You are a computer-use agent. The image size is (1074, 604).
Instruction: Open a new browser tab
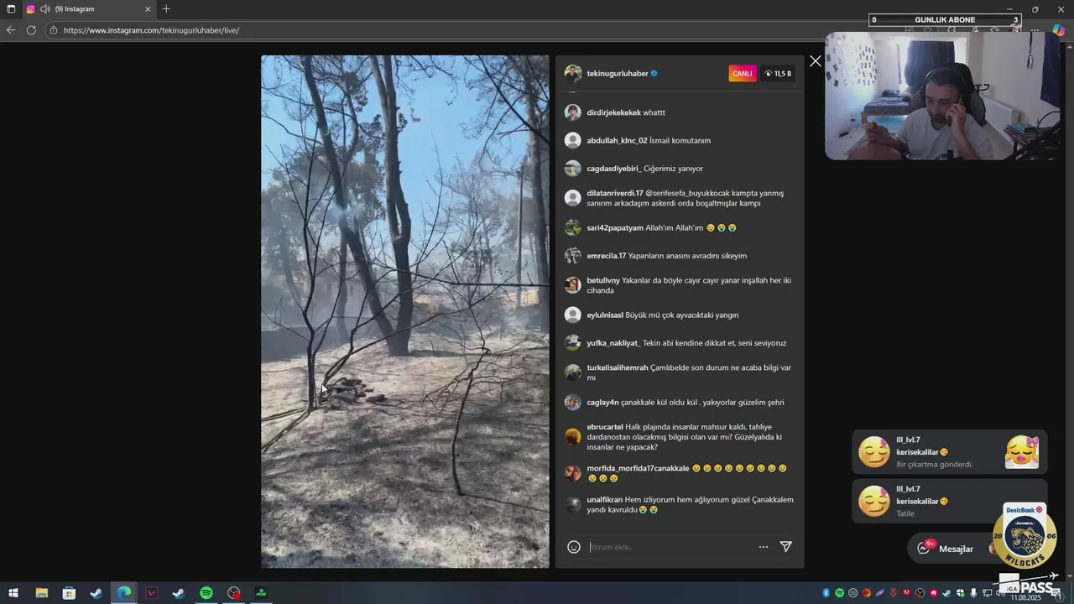(x=166, y=9)
